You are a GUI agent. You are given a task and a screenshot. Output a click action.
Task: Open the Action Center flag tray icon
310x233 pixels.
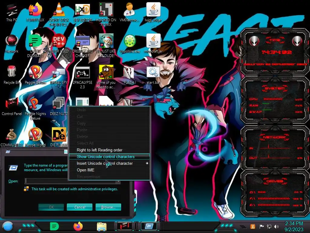pos(262,226)
